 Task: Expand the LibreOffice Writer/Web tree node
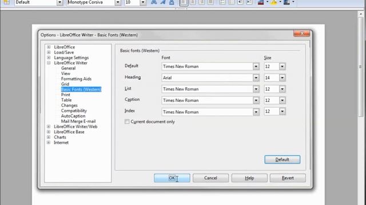point(49,126)
